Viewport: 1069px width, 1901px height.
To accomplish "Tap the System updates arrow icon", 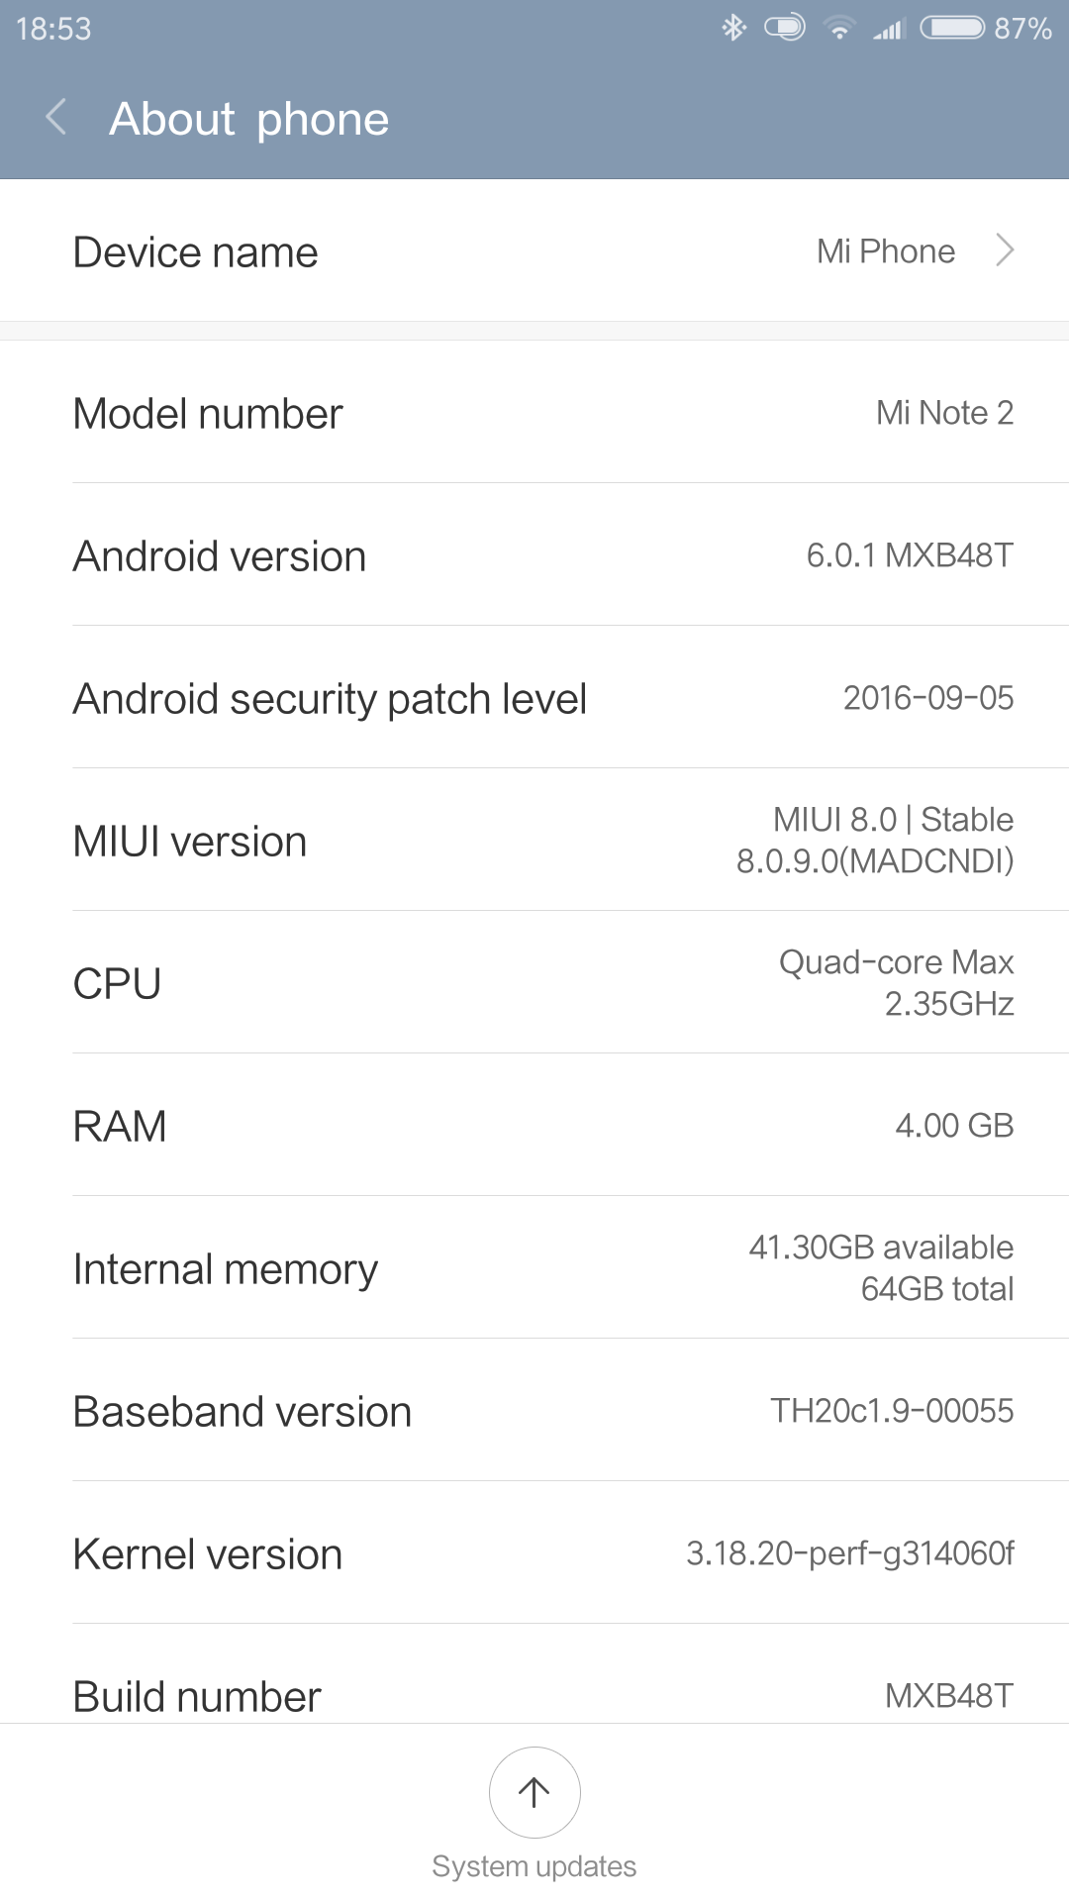I will click(x=534, y=1792).
